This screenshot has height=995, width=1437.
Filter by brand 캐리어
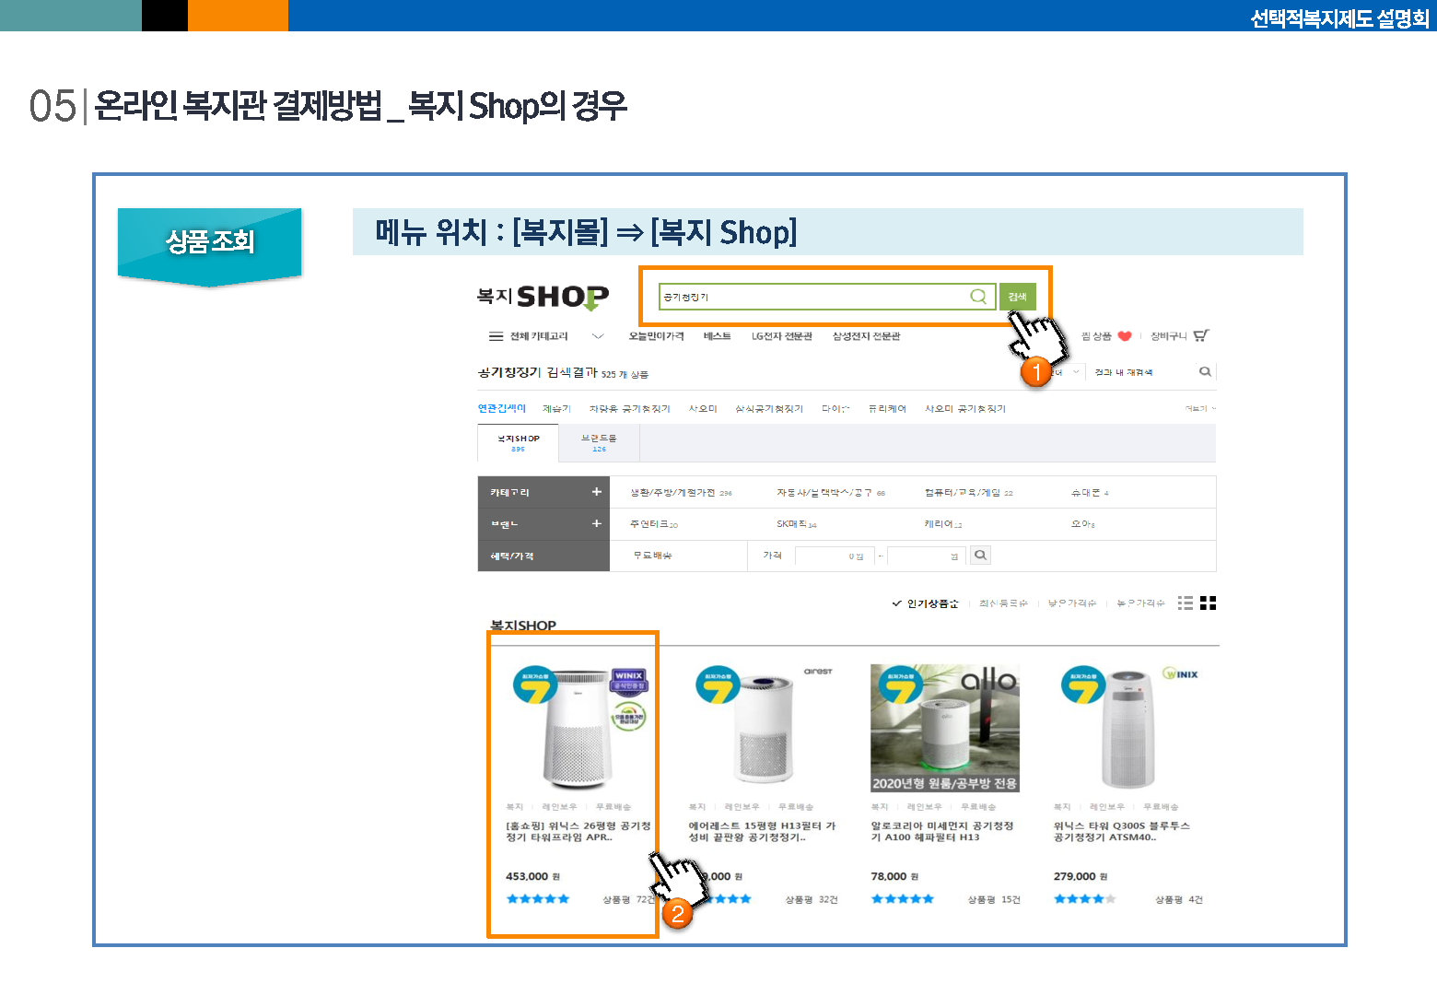tap(943, 524)
